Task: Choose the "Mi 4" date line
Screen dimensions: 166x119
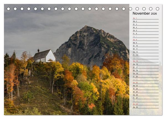Action: [x=146, y=27]
